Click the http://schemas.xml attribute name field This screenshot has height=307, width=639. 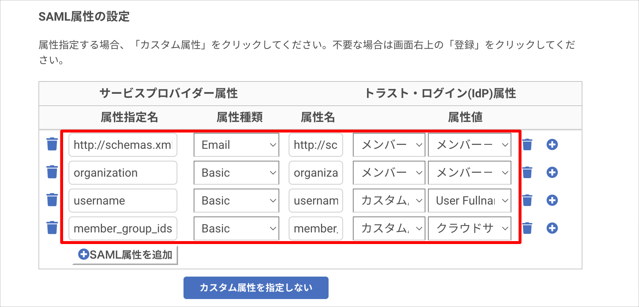pyautogui.click(x=123, y=145)
